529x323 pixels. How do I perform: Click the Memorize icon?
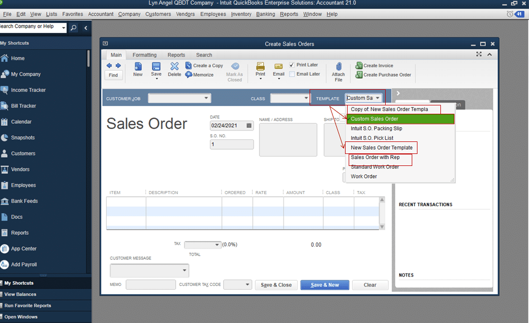[x=189, y=75]
